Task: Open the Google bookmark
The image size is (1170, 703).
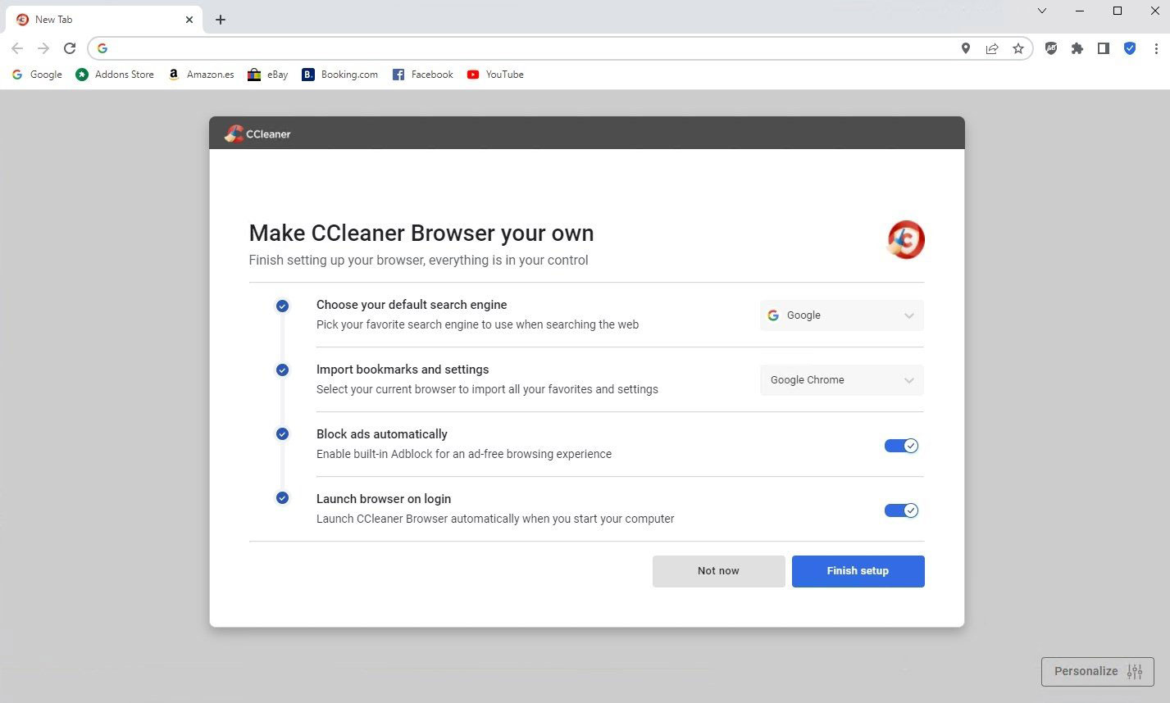Action: (x=37, y=75)
